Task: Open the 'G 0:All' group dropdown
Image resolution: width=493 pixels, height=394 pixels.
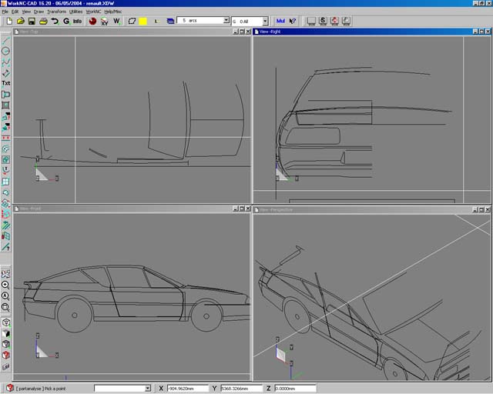Action: tap(266, 21)
